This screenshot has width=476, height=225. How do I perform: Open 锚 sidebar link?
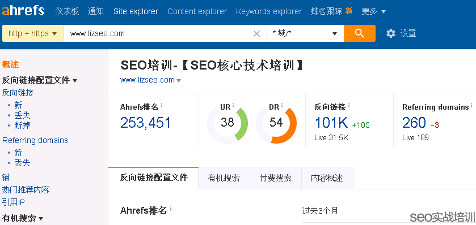point(6,177)
